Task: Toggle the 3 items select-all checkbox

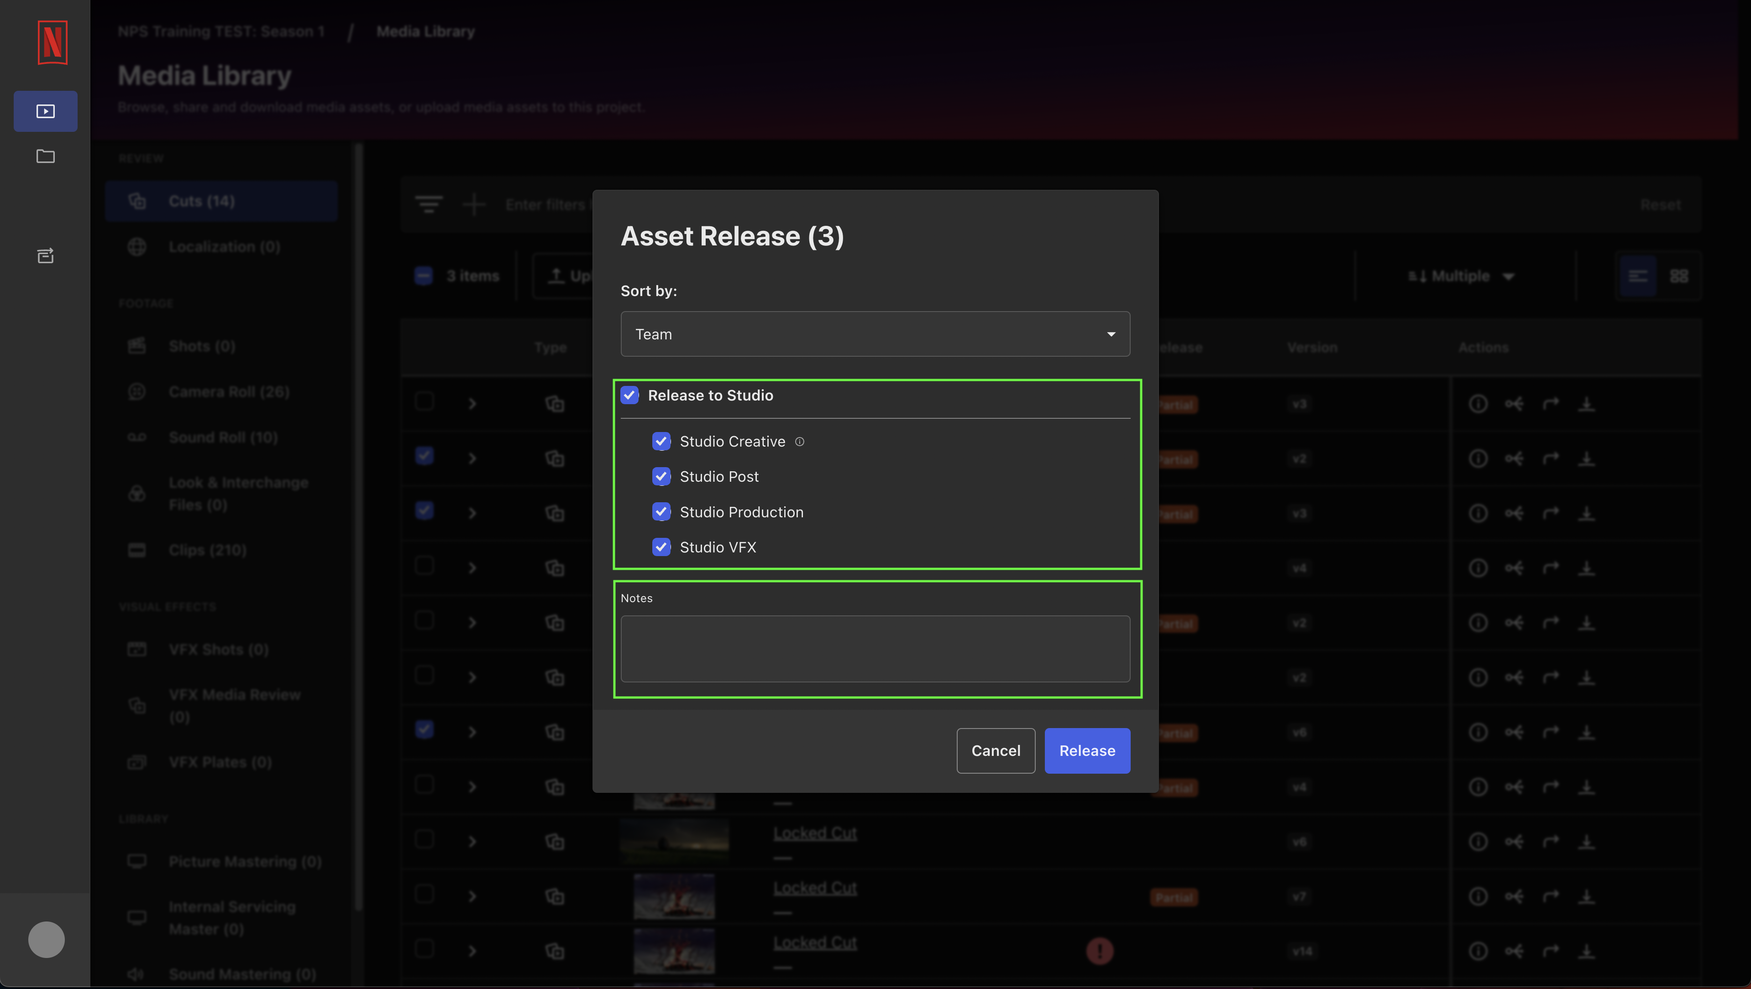Action: [x=424, y=276]
